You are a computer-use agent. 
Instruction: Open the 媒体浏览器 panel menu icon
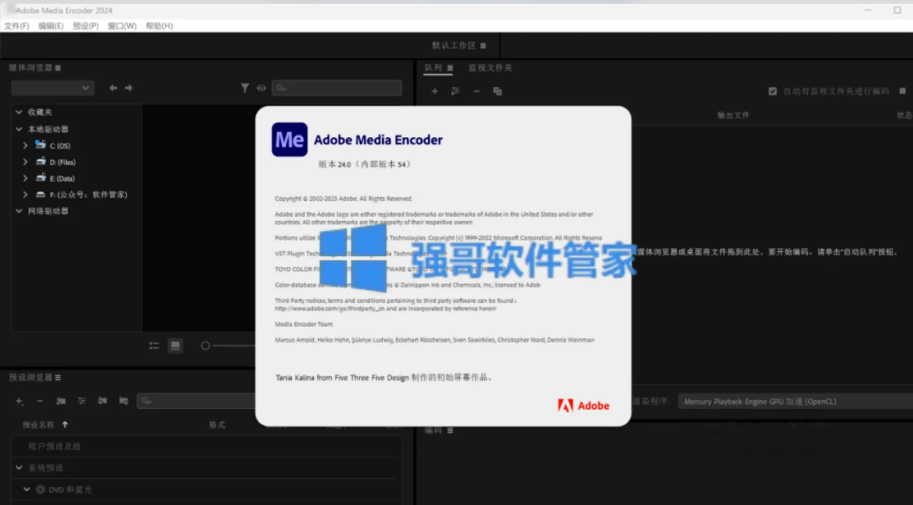[58, 68]
